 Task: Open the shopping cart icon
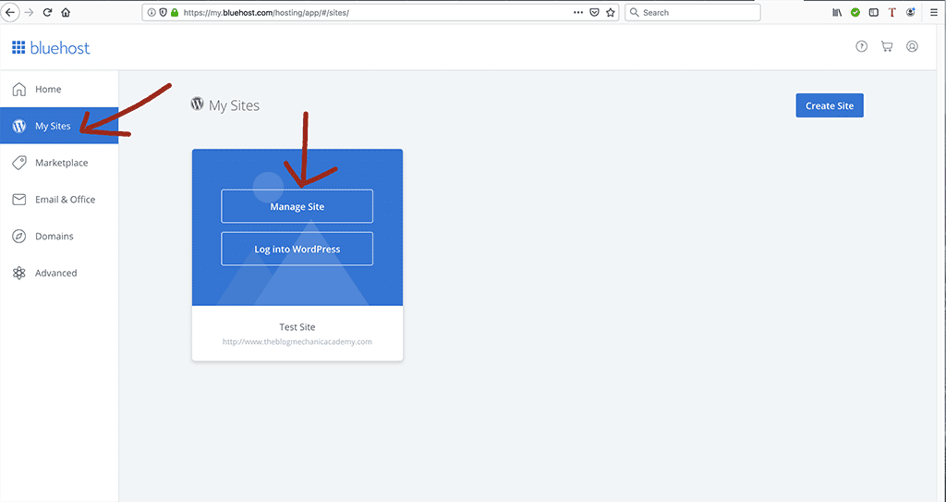pos(887,47)
